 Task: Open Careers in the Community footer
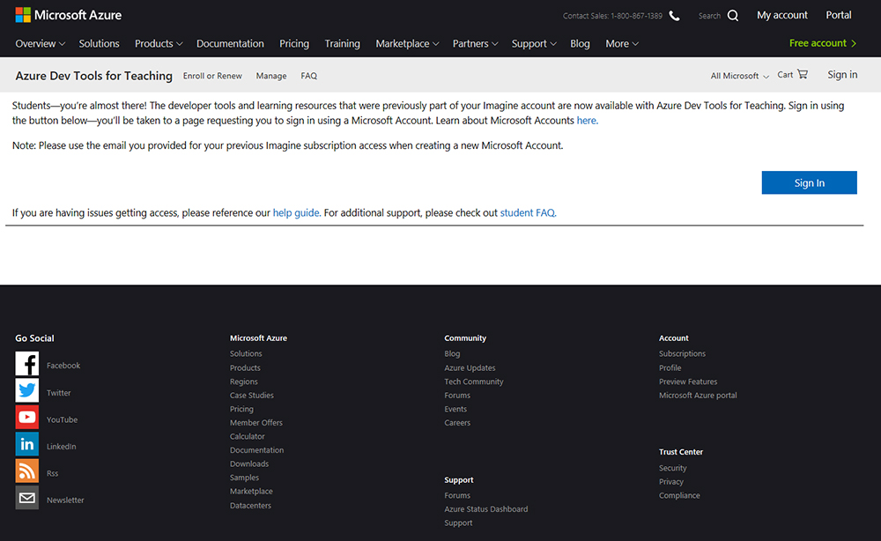457,423
